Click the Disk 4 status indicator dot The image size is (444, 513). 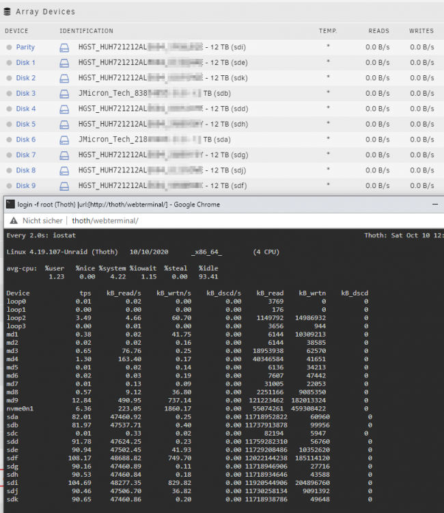click(x=9, y=109)
